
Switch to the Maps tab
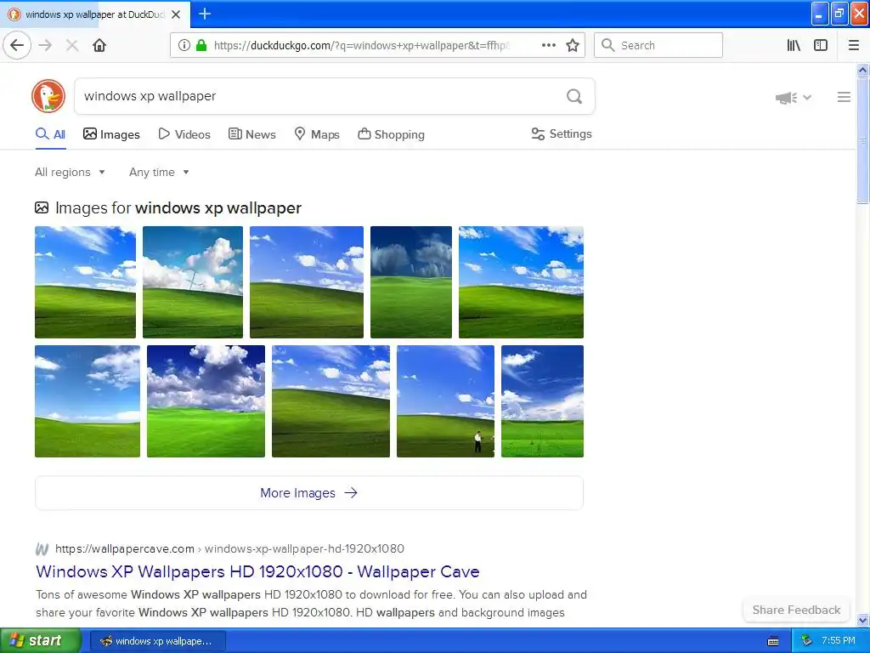[x=317, y=134]
